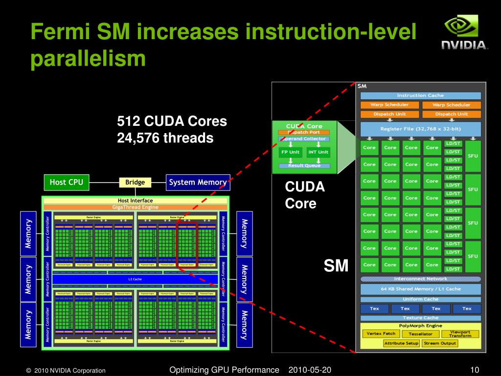Viewport: 501px width, 376px height.
Task: Click the NVIDIA logo in the corner
Action: [x=465, y=32]
